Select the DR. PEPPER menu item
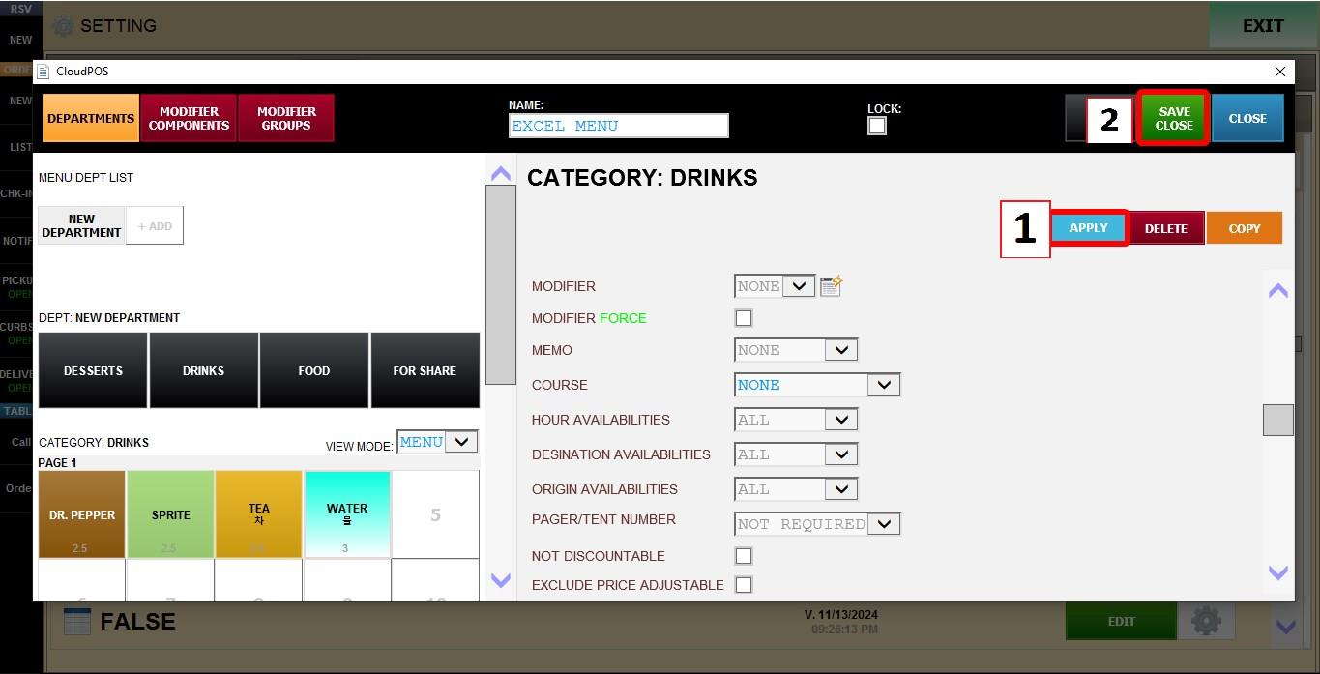 click(x=82, y=514)
